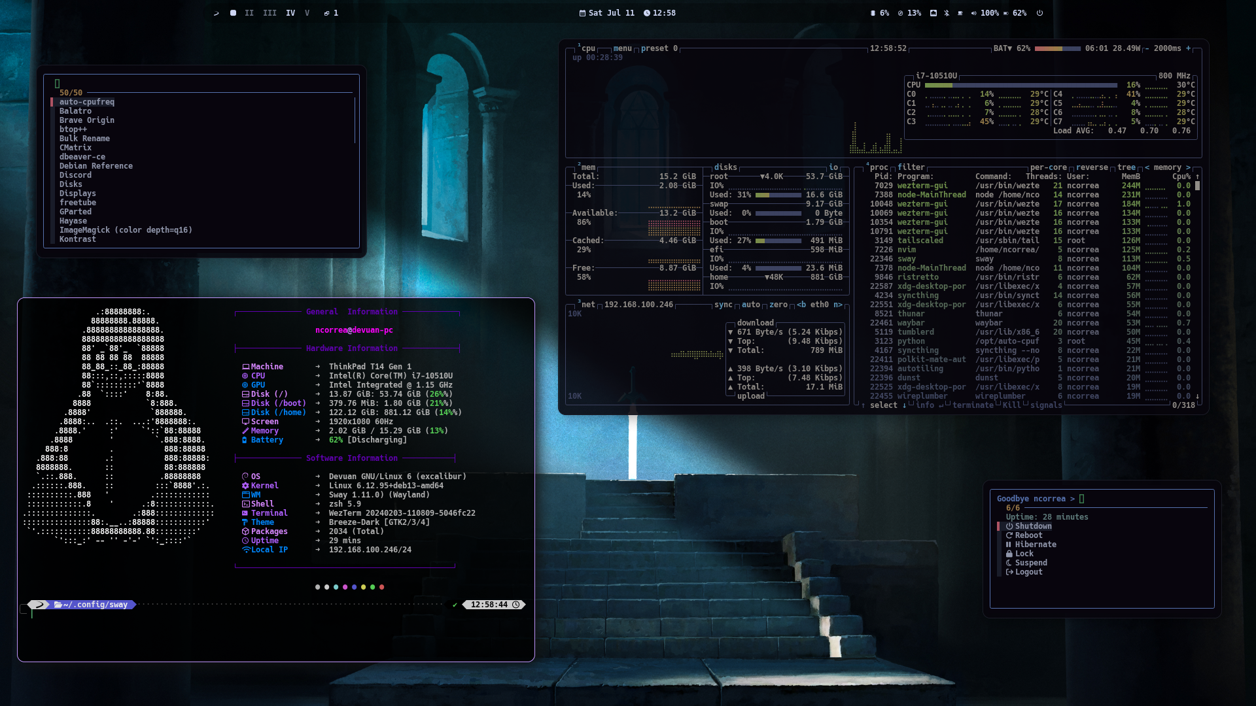Switch to workspace II in the top bar
Screen dimensions: 1256x706
coord(249,13)
